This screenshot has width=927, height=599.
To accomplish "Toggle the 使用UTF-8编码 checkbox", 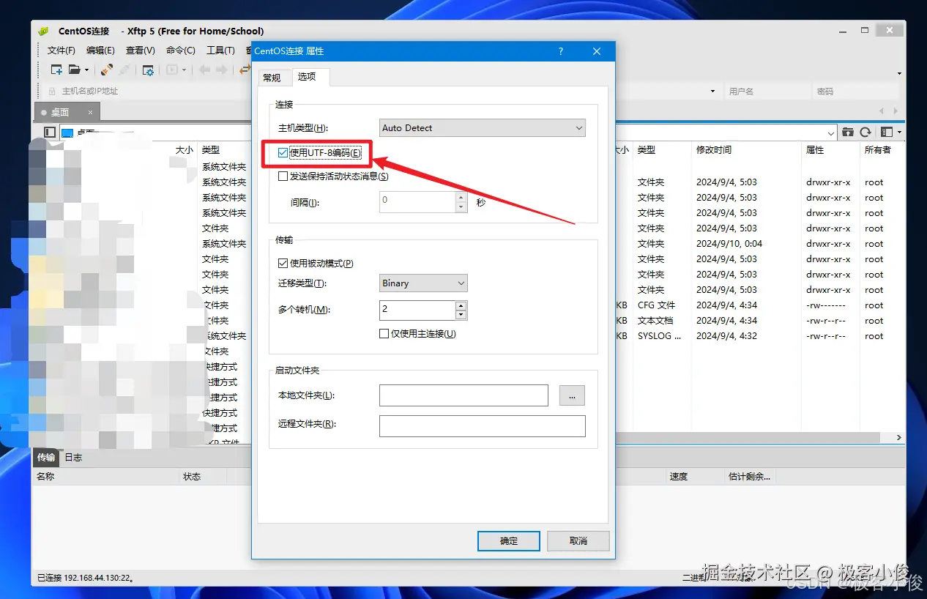I will pos(283,152).
